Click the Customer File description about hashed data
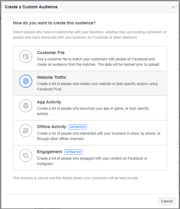 click(x=98, y=62)
